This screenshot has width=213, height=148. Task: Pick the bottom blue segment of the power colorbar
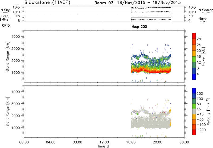pos(194,77)
